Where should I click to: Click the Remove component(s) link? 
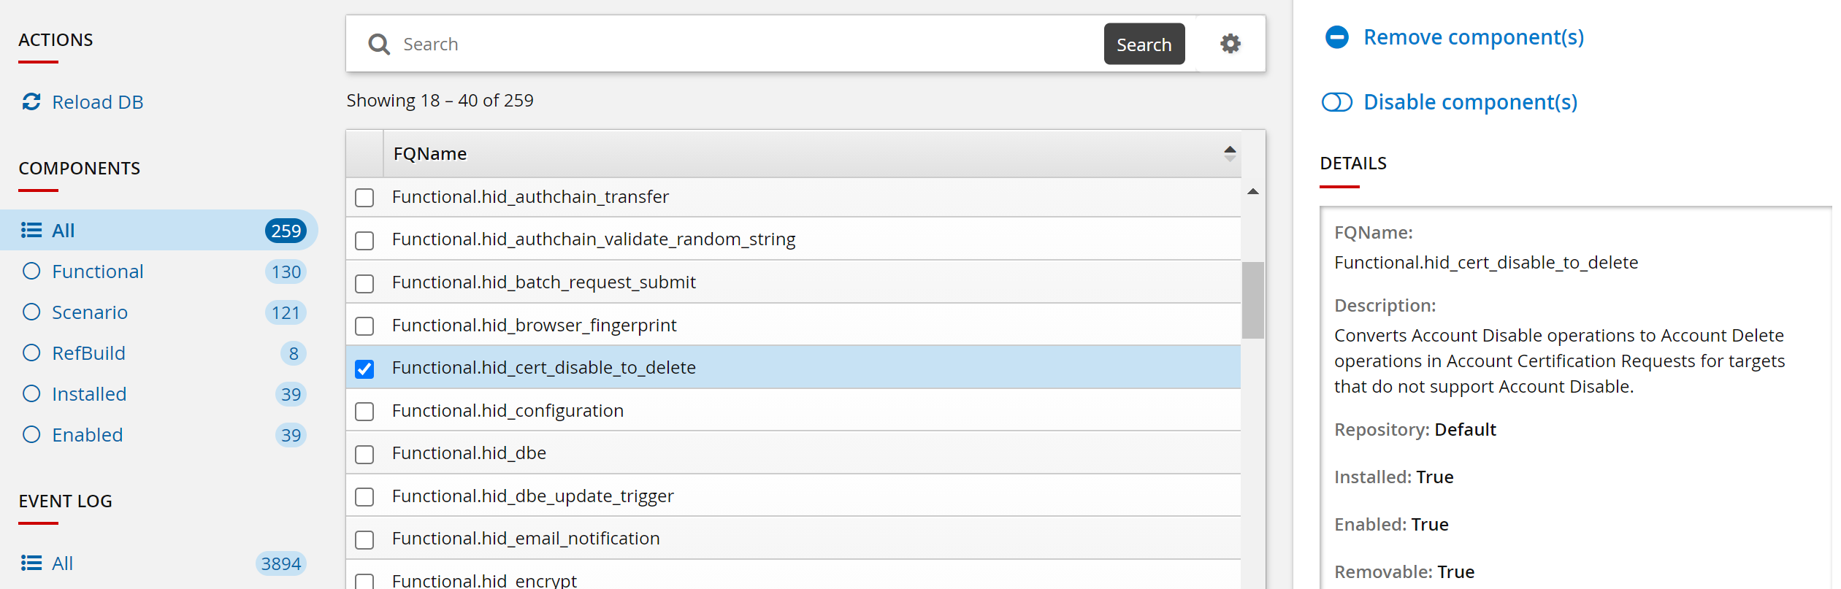(x=1473, y=37)
